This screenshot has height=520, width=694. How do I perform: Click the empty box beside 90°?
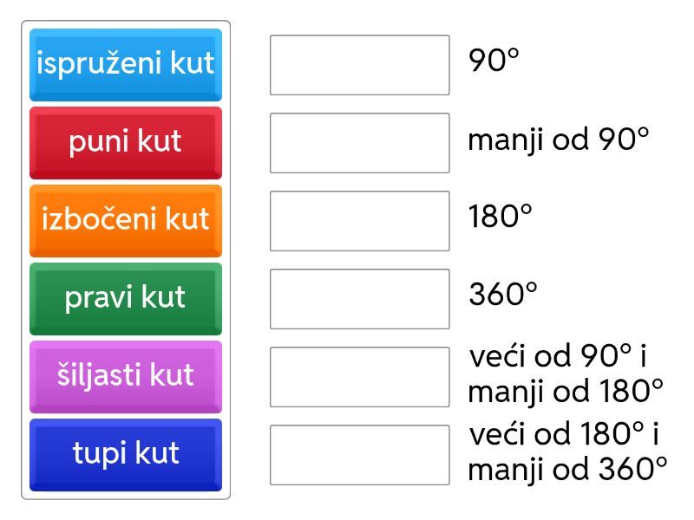coord(359,65)
